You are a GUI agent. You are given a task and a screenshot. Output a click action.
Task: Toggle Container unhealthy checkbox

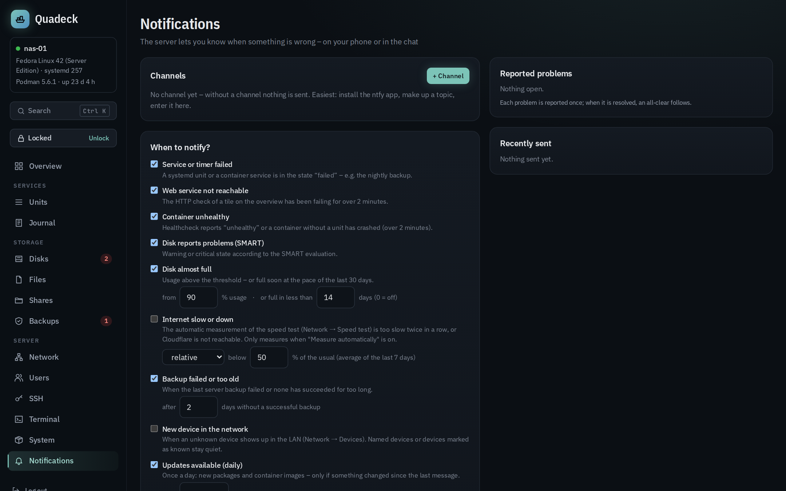pyautogui.click(x=154, y=216)
